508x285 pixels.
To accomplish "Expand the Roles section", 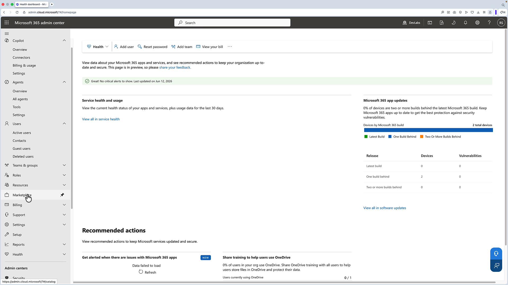I will 64,175.
